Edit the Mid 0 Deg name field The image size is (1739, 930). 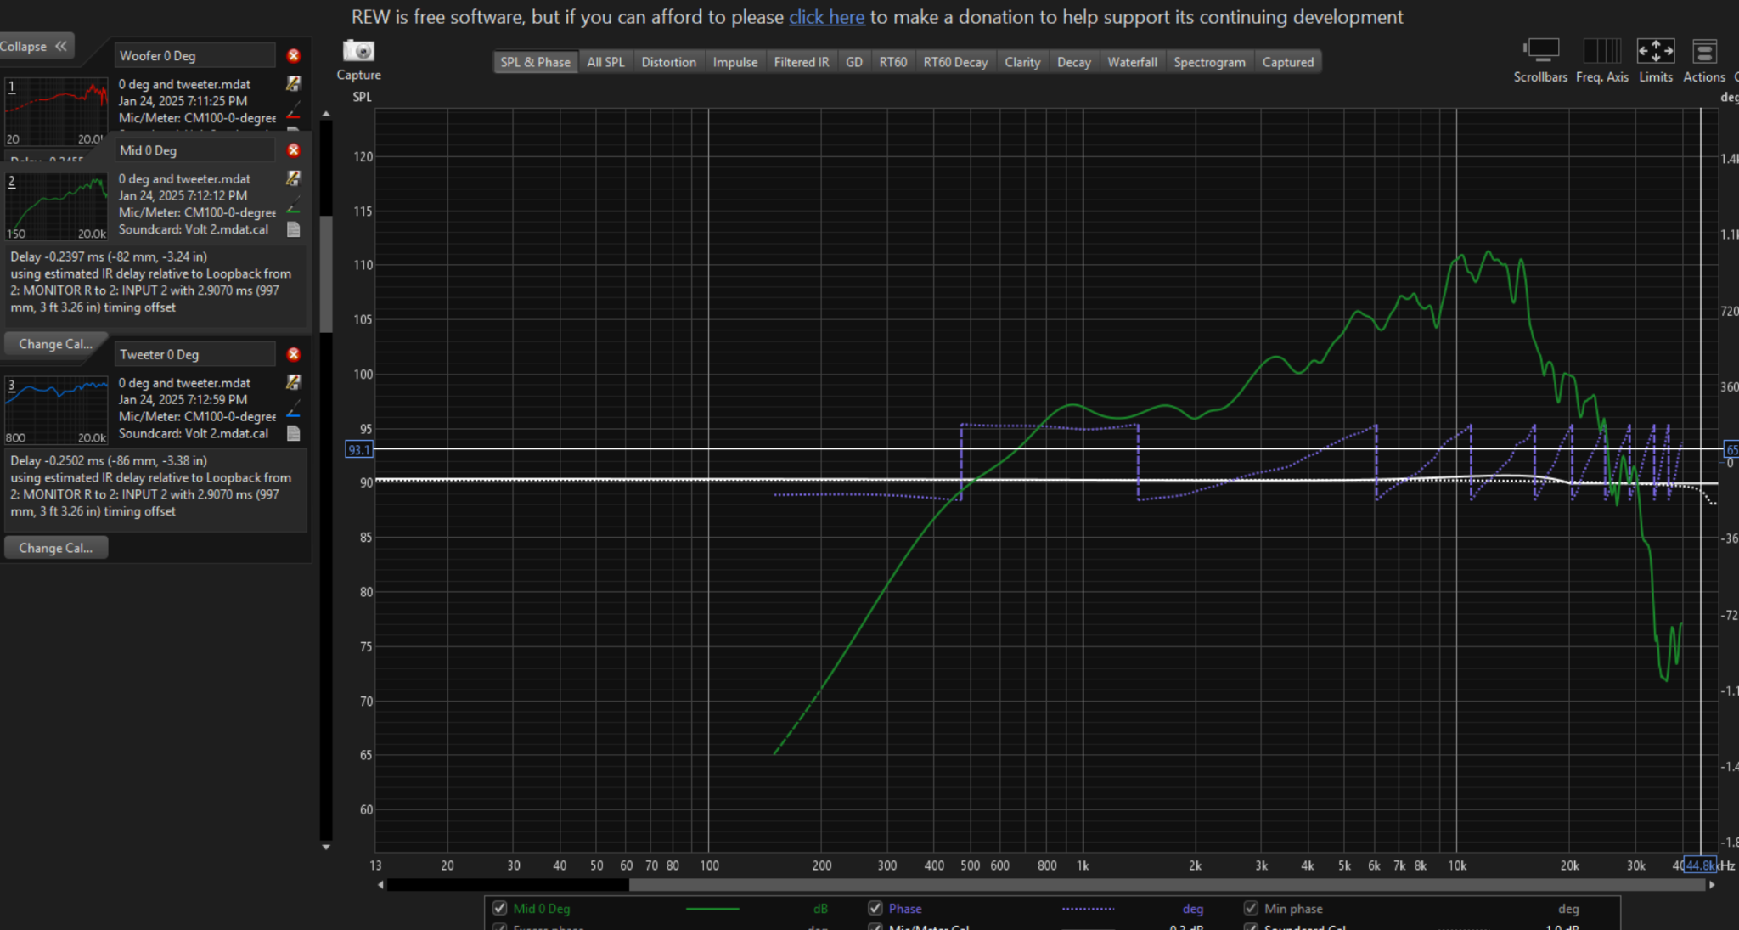pos(195,150)
